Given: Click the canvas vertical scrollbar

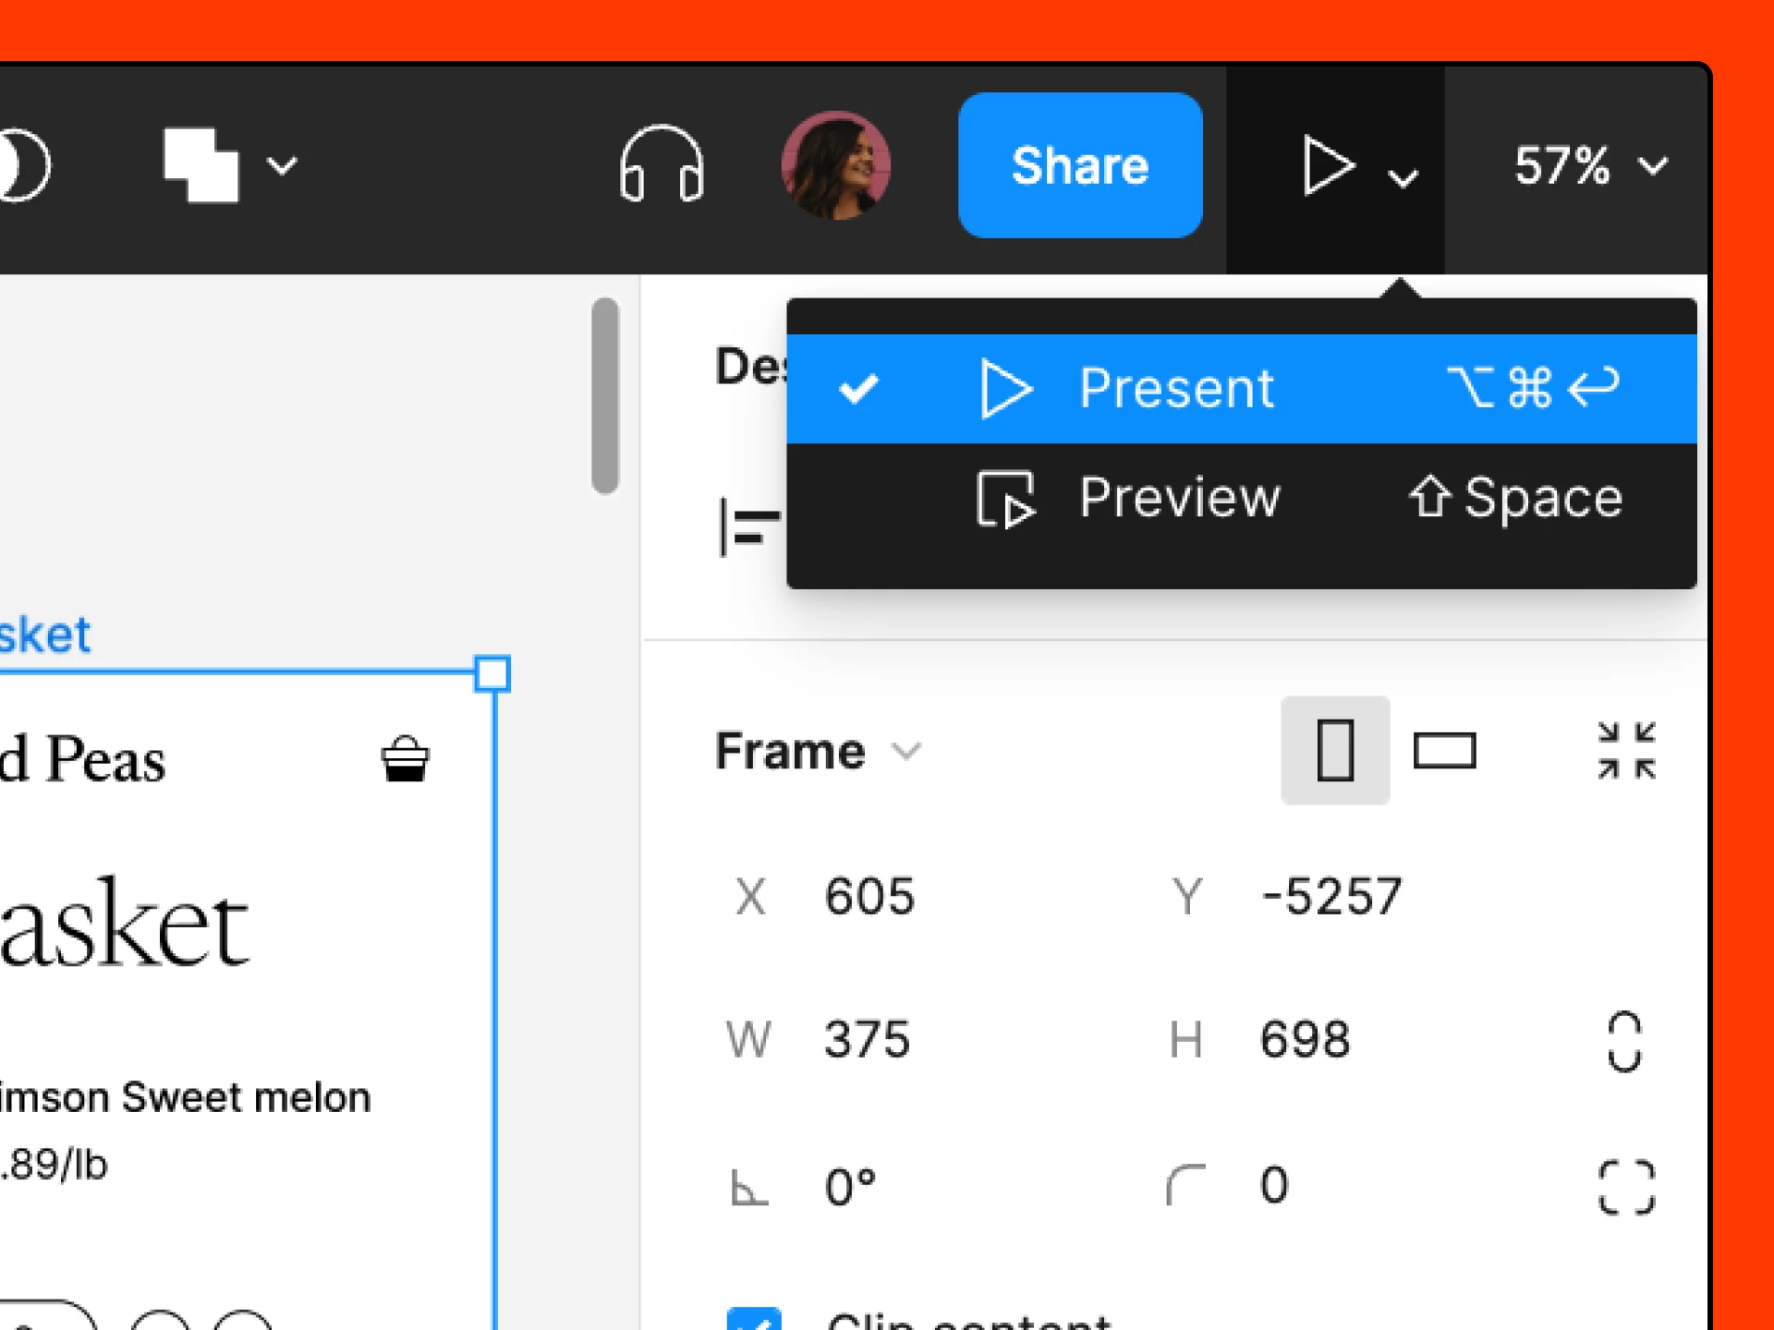Looking at the screenshot, I should [x=605, y=395].
